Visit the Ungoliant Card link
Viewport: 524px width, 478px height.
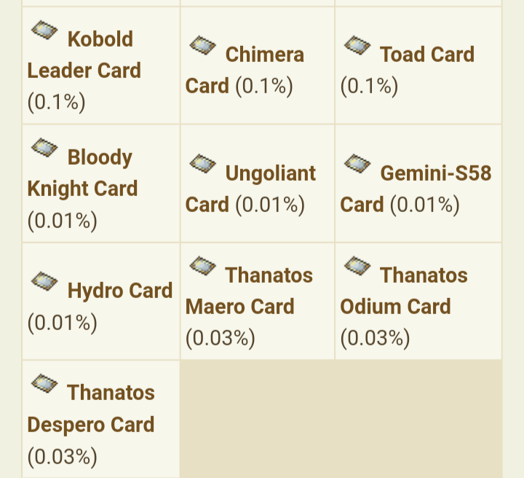[250, 189]
